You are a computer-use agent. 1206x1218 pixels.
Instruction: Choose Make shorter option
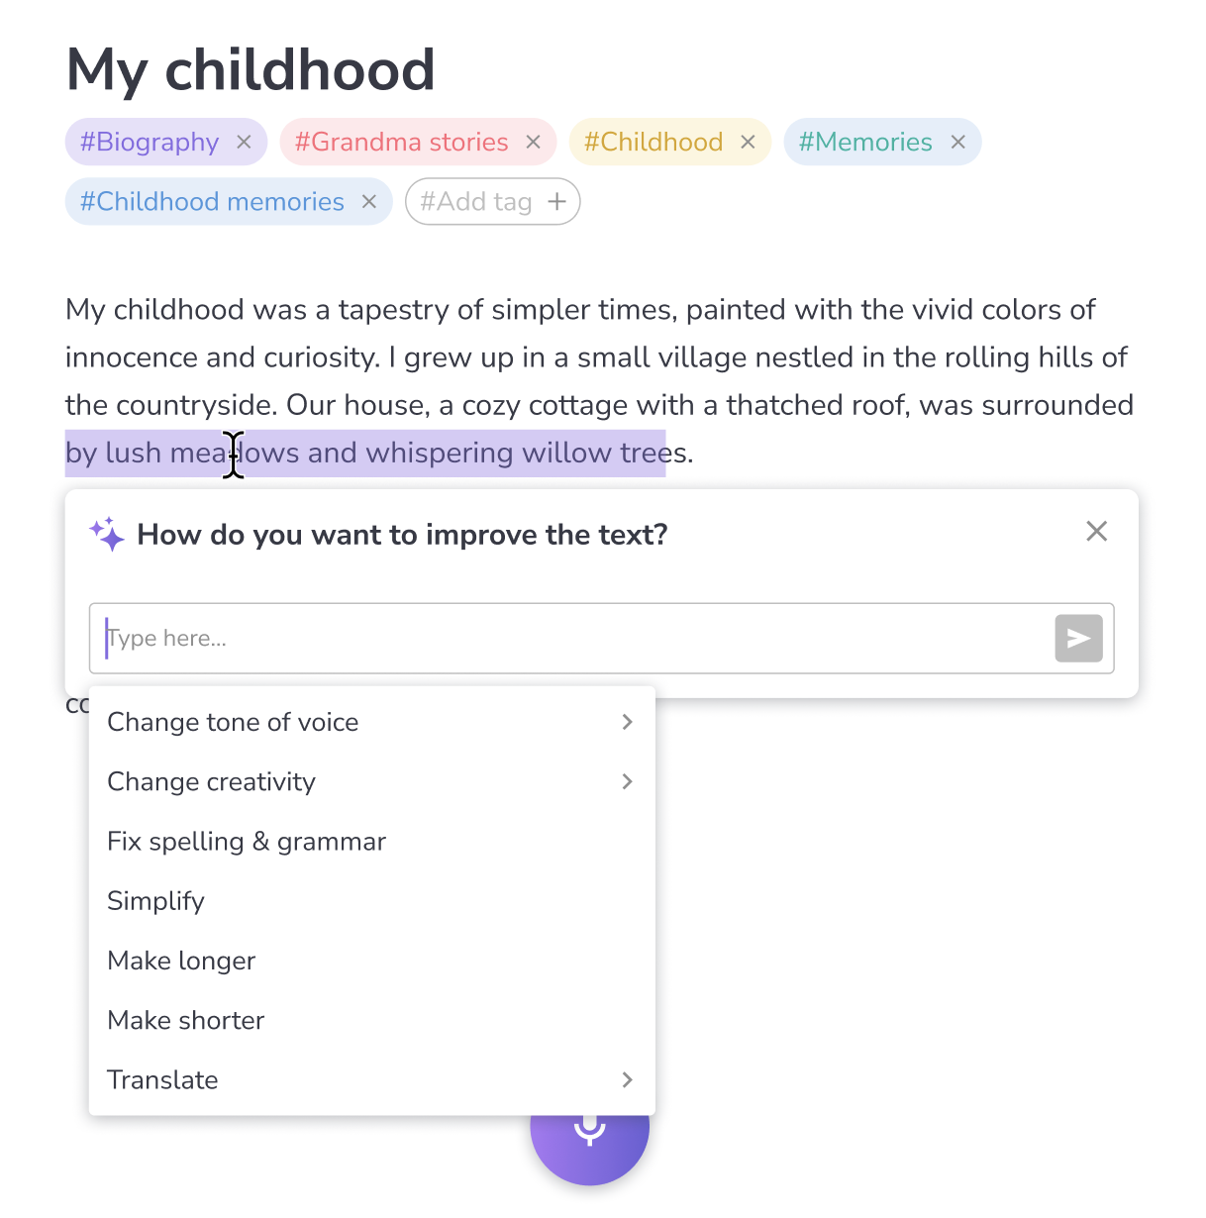186,1021
